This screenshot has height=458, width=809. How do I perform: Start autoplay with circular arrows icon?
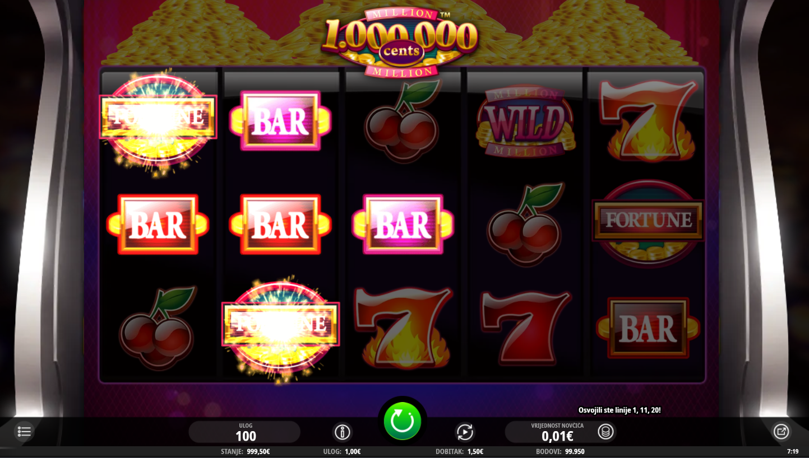coord(465,432)
